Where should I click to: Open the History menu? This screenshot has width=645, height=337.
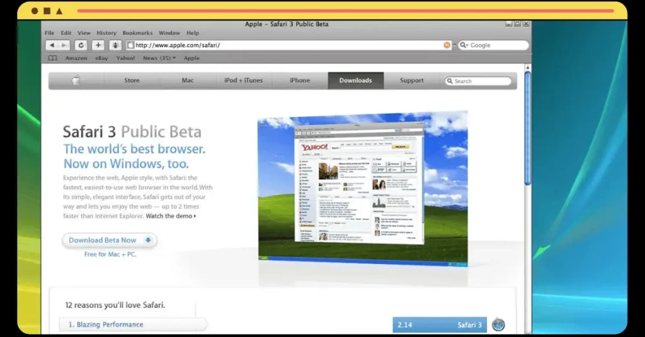pos(106,33)
